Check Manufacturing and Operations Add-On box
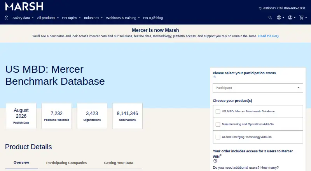Viewport: 311px width, 171px height. pyautogui.click(x=218, y=124)
